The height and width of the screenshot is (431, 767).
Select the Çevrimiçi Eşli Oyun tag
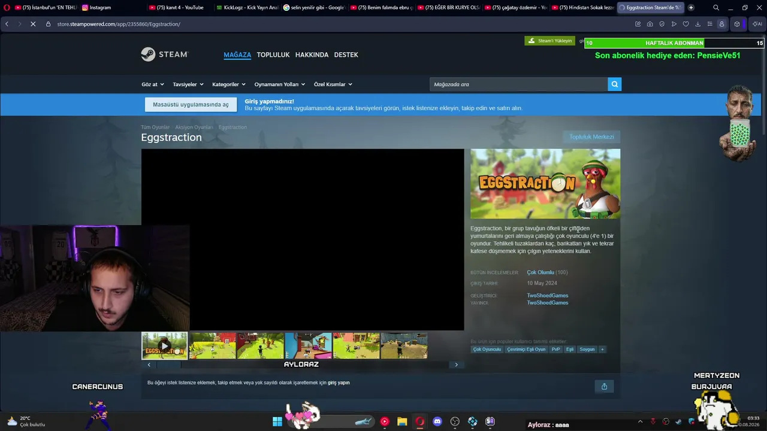point(527,350)
